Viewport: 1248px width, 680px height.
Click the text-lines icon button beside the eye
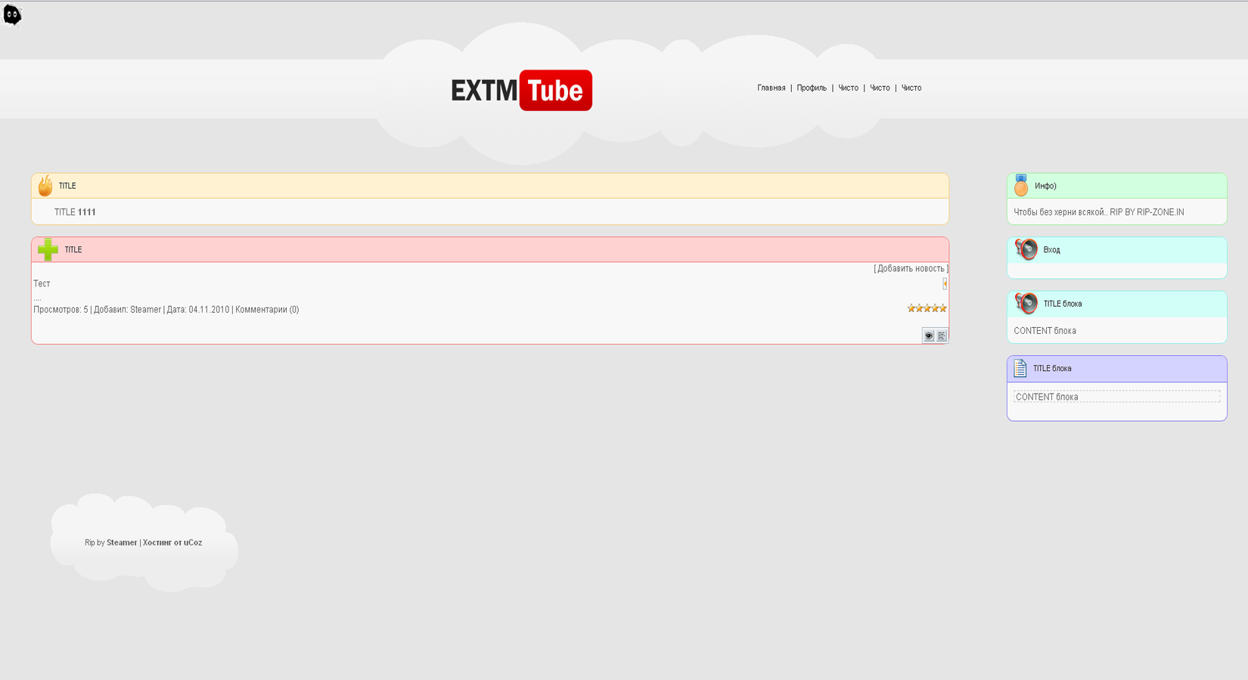click(942, 335)
